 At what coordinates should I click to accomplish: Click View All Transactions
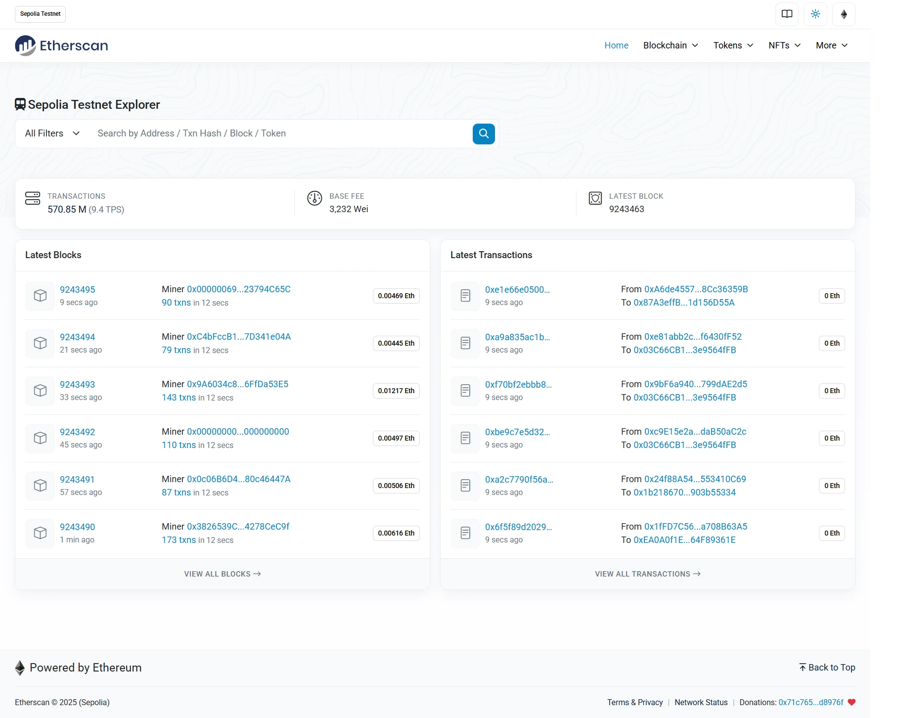[x=648, y=574]
